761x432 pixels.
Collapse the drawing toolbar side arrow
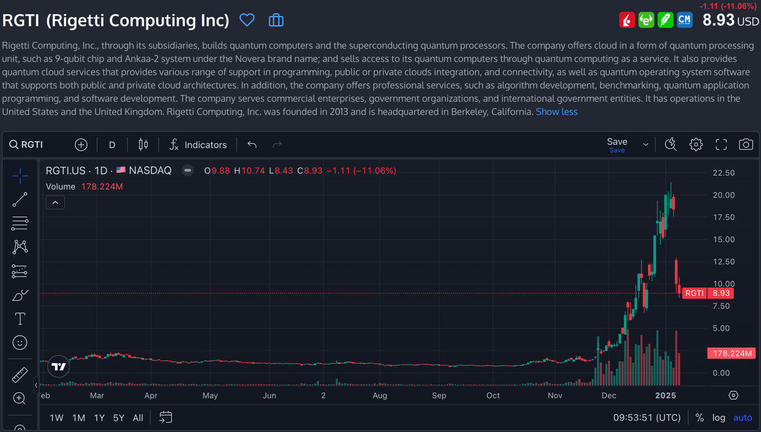[36, 385]
